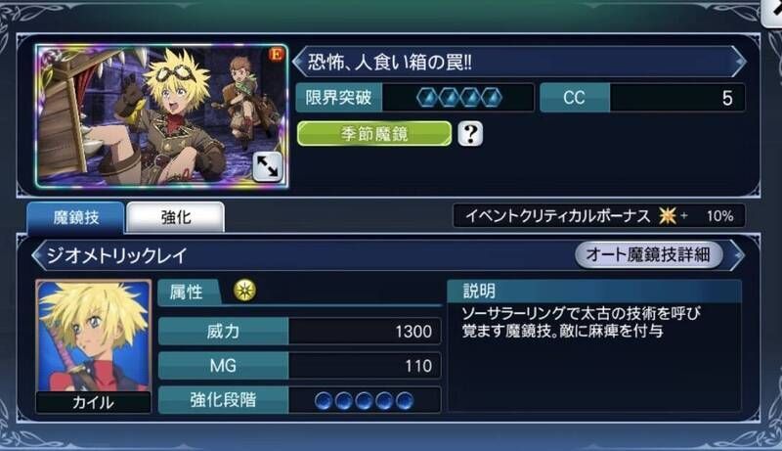Select the critical bonus starburst icon

coord(668,216)
